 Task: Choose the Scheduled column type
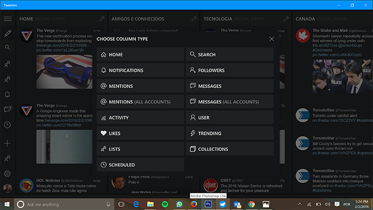click(x=140, y=164)
